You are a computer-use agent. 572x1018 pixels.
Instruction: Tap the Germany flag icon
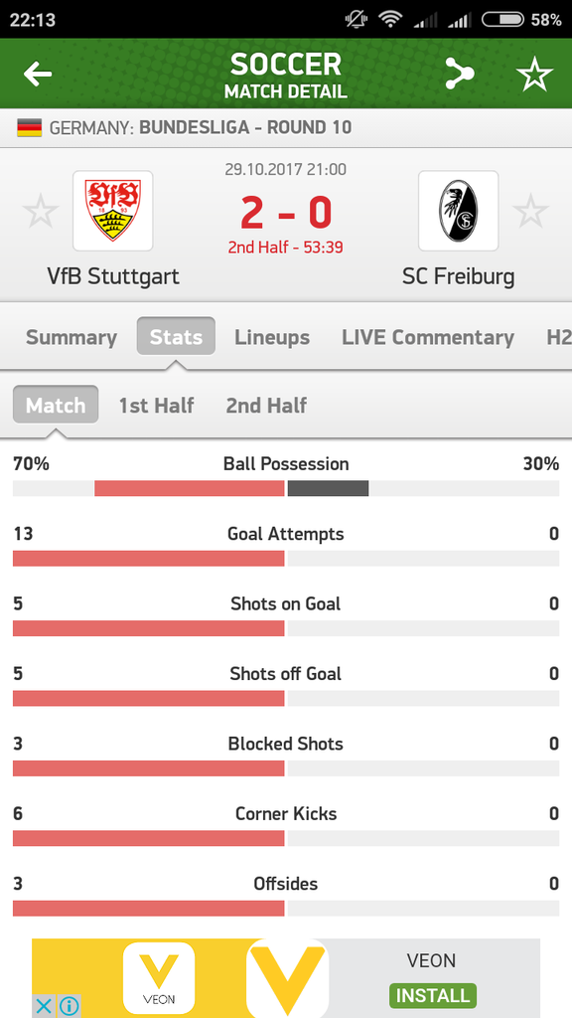[x=29, y=127]
